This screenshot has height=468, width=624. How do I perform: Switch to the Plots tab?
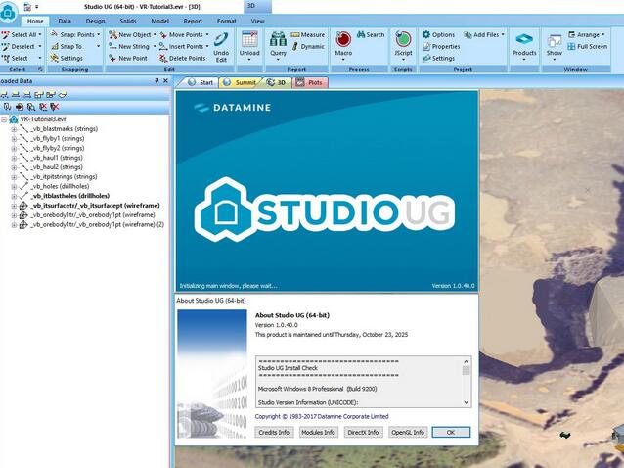coord(310,82)
